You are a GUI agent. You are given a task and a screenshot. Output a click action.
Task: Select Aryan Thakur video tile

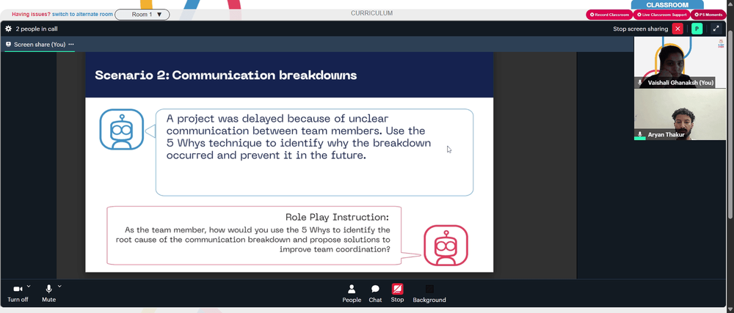[680, 114]
